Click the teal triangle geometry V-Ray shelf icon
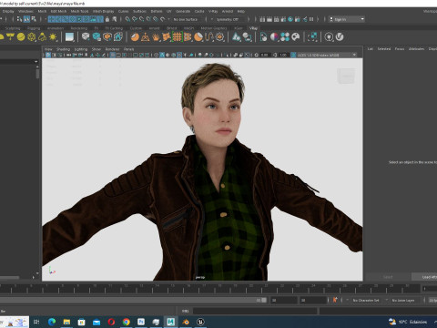The image size is (437, 328). point(237,37)
